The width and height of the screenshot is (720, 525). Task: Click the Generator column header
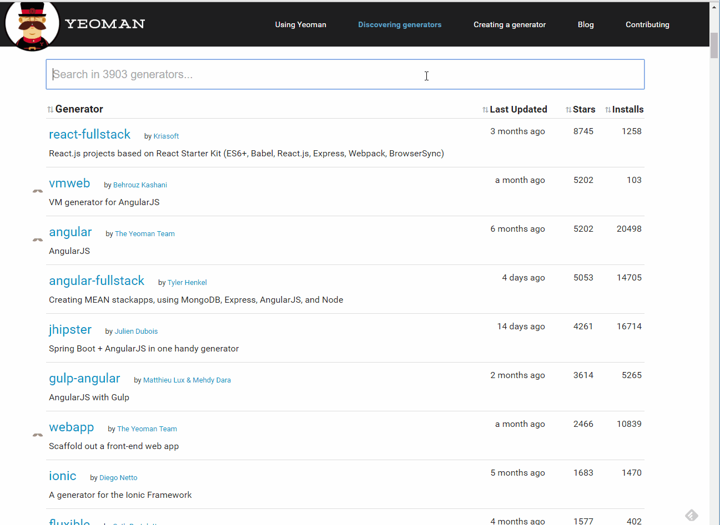click(x=79, y=109)
